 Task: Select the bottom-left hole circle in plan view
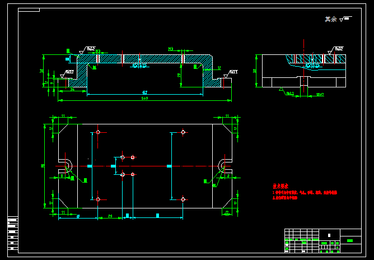click(98, 199)
